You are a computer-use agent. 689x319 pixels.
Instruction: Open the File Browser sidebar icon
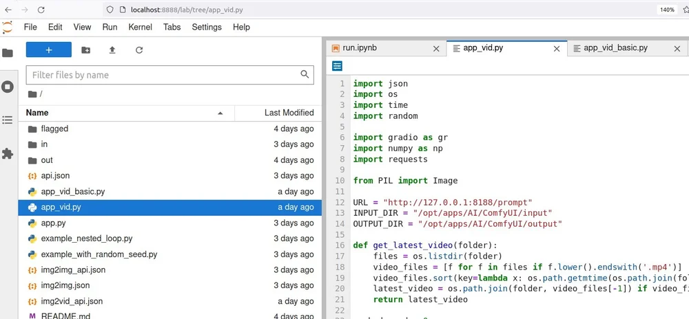[x=8, y=53]
